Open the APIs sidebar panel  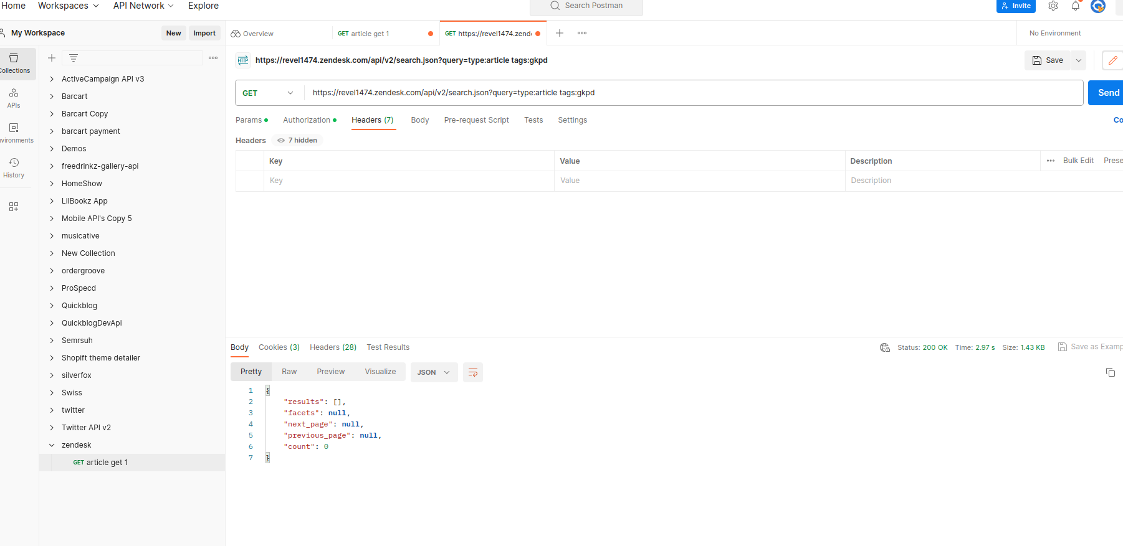(x=14, y=98)
